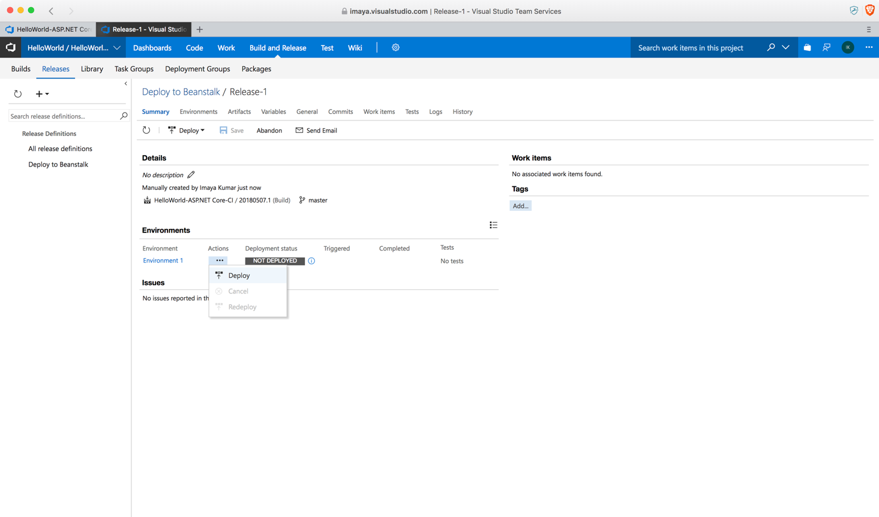This screenshot has width=879, height=517.
Task: Click the master branch label
Action: pyautogui.click(x=317, y=200)
